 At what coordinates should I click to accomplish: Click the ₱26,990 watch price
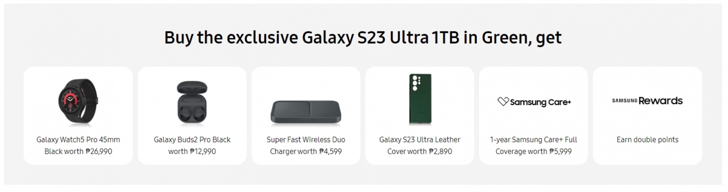click(99, 152)
